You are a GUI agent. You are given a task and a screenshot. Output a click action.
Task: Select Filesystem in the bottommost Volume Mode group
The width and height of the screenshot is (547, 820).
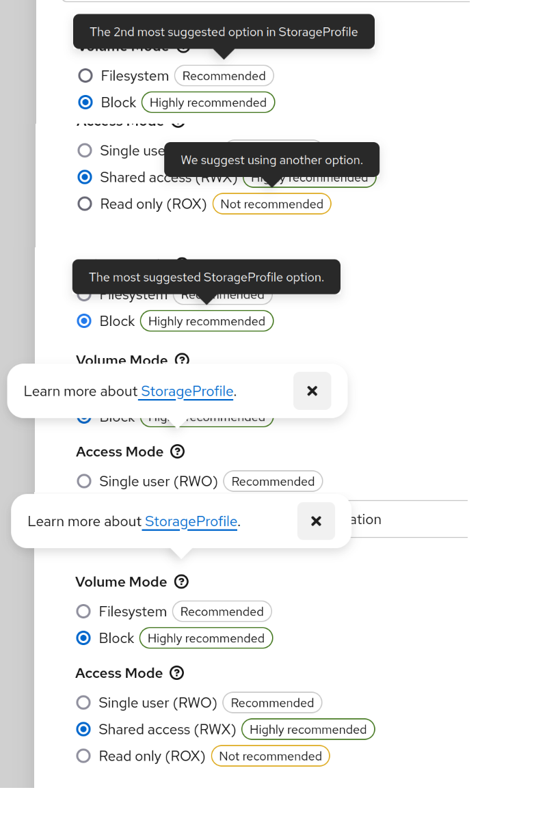coord(83,612)
